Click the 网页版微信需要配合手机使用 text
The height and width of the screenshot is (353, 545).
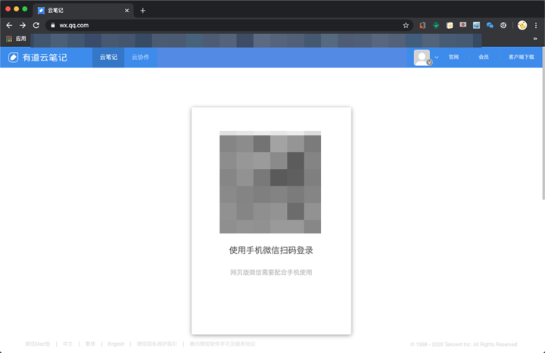coord(271,272)
